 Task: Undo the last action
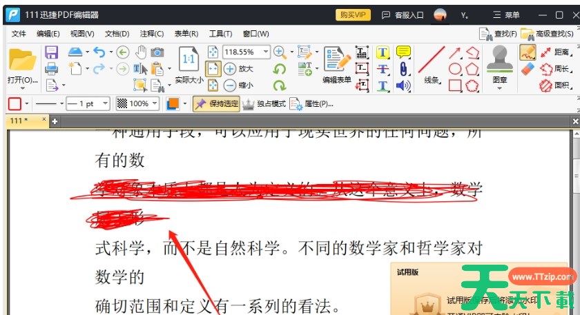[99, 52]
